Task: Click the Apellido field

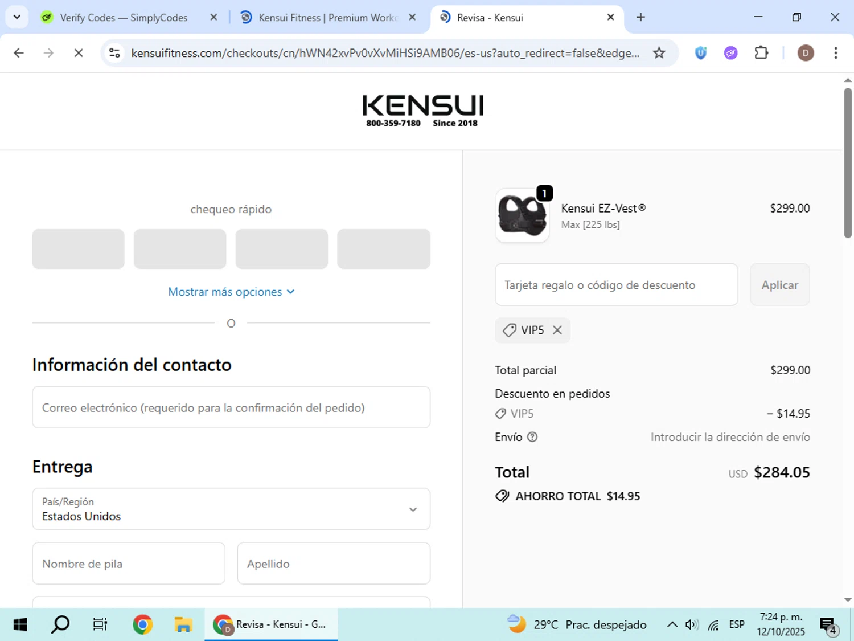Action: pos(334,563)
